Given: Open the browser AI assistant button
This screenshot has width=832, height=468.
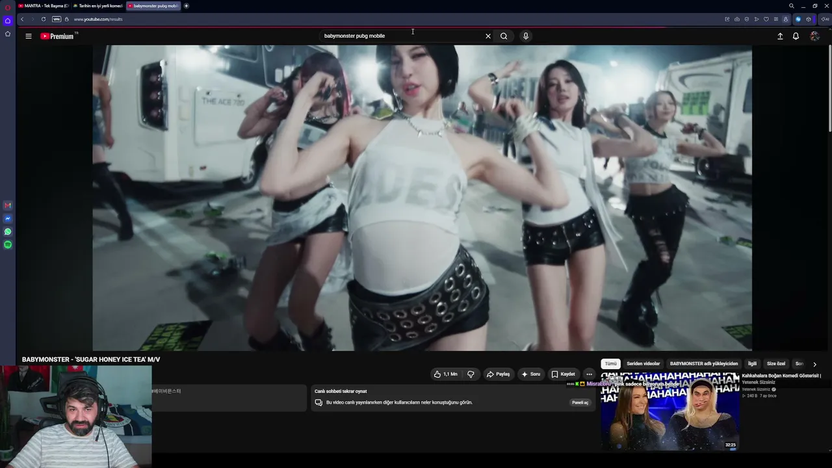Looking at the screenshot, I should [825, 19].
